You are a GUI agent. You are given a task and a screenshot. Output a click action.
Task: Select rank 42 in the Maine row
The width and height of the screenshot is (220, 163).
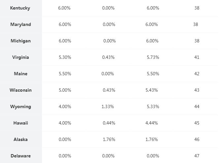[197, 74]
